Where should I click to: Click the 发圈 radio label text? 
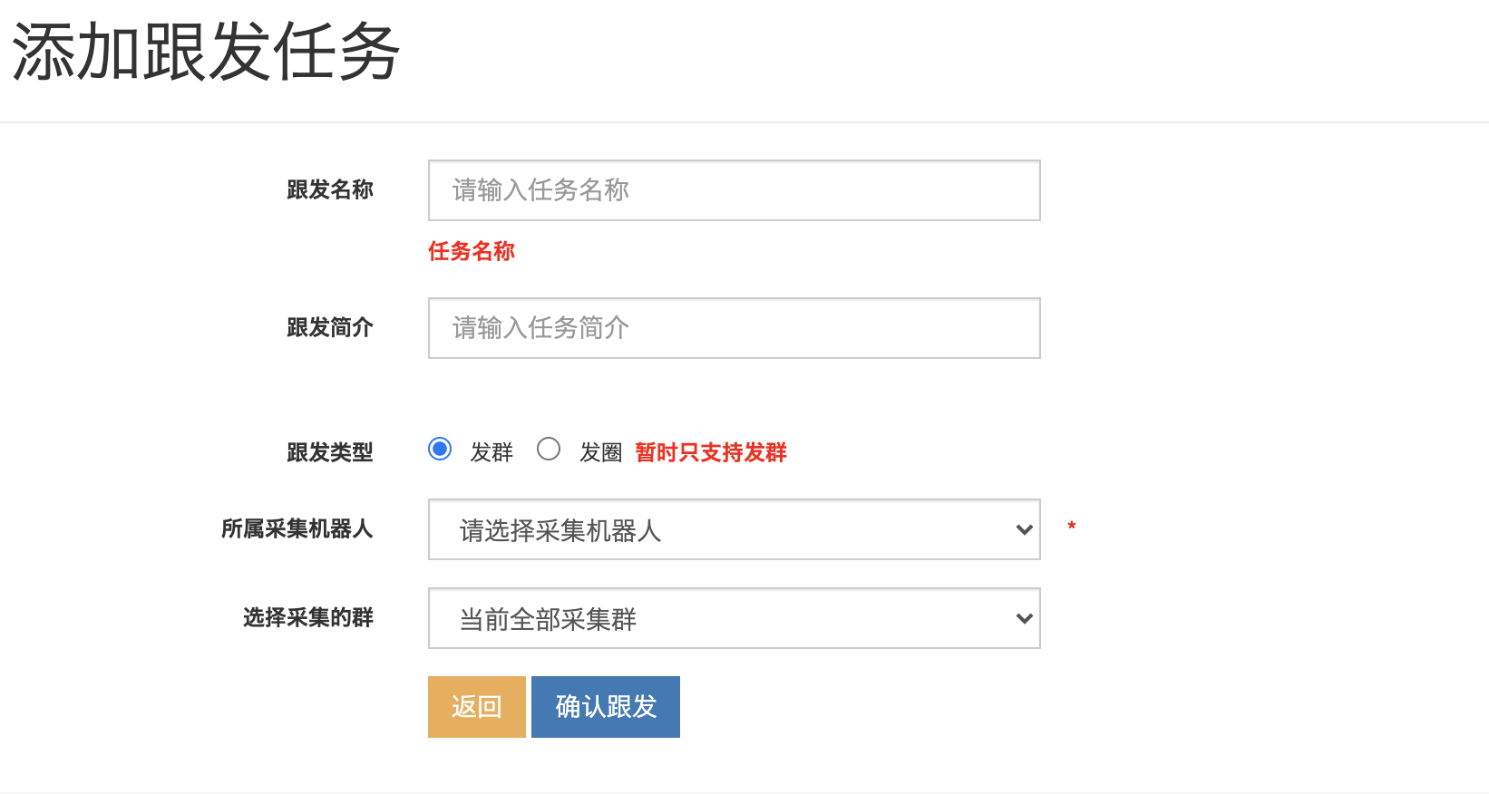point(601,452)
